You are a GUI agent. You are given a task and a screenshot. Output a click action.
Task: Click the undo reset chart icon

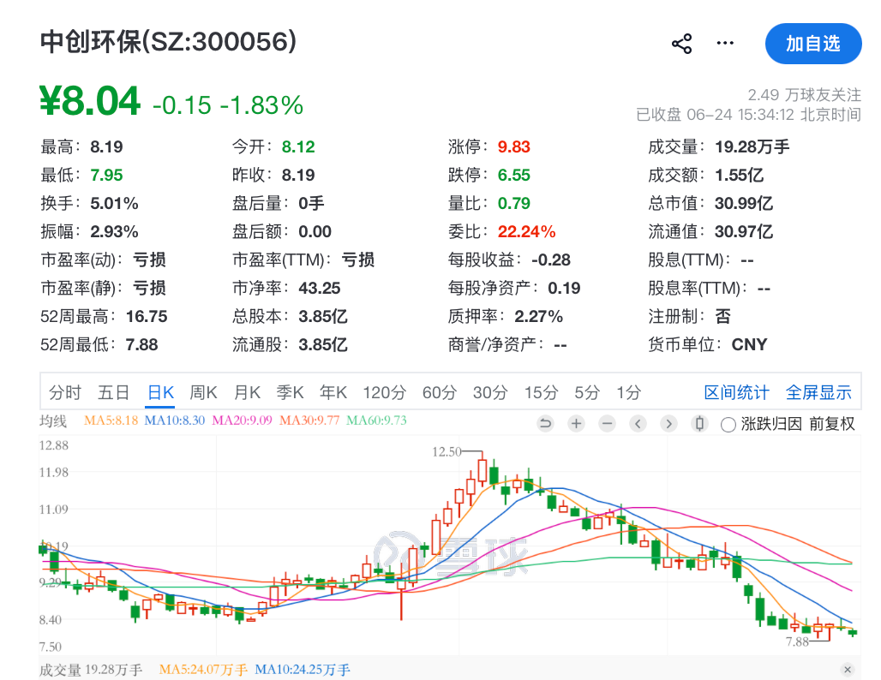(545, 423)
